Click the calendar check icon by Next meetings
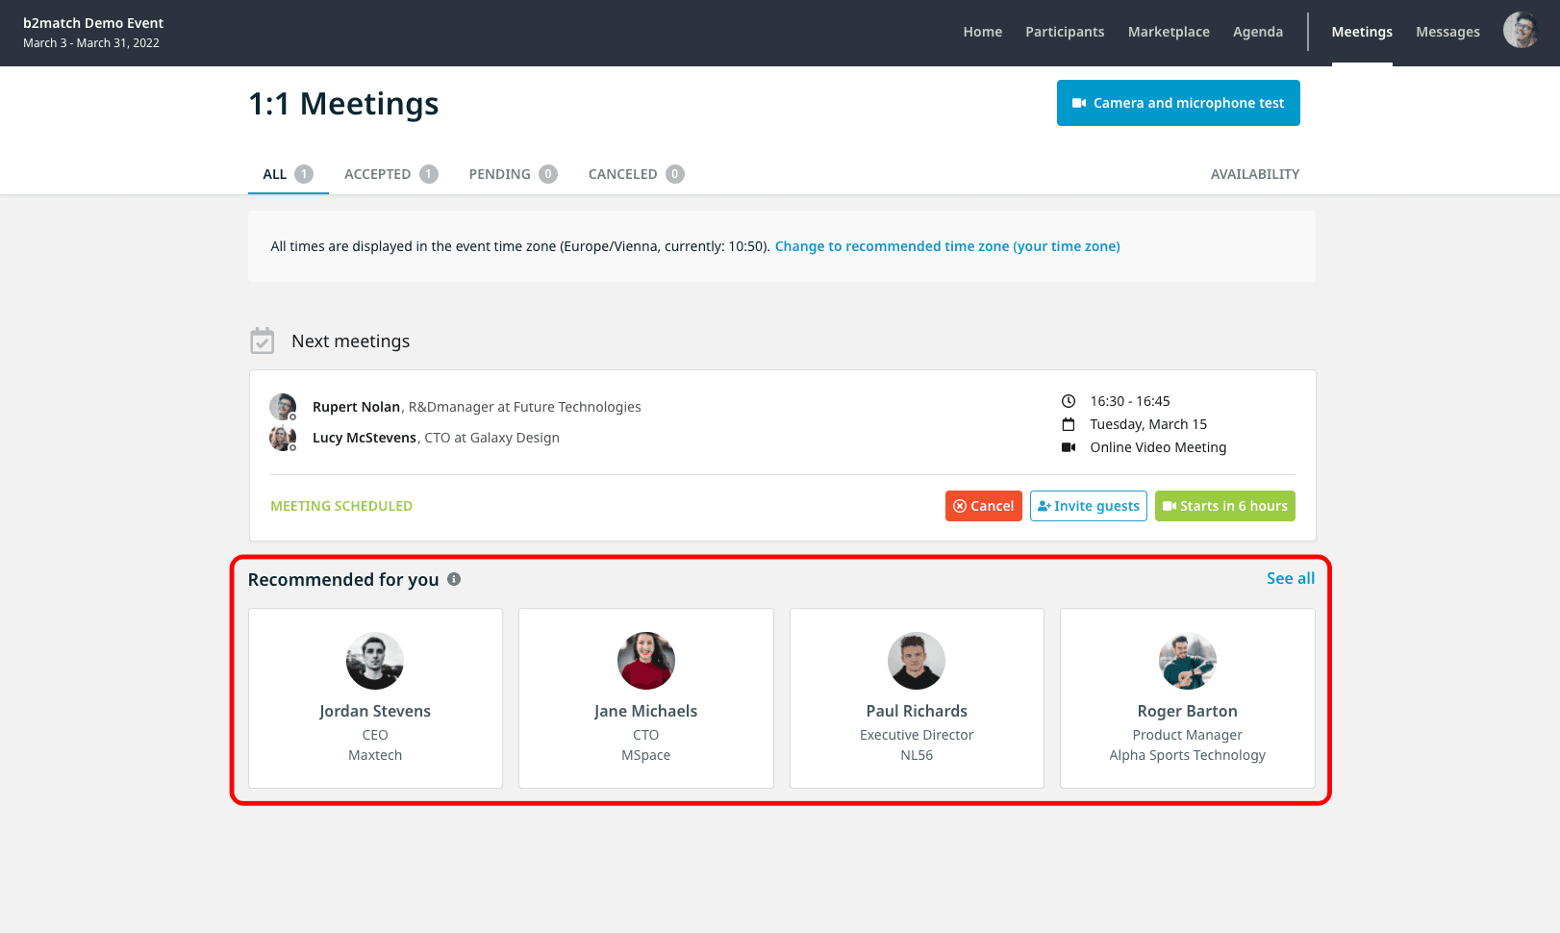1560x933 pixels. (262, 341)
